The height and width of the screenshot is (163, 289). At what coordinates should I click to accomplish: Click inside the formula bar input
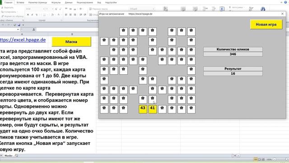[x=67, y=29]
